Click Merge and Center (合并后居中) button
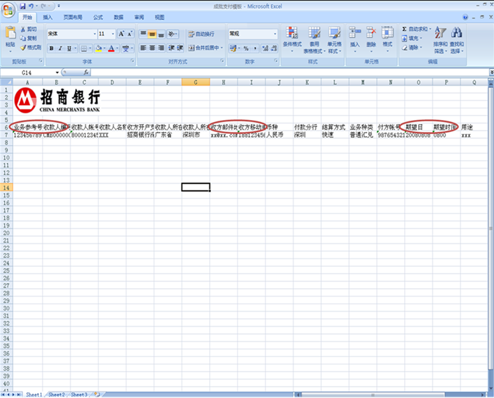This screenshot has height=398, width=494. click(x=204, y=48)
